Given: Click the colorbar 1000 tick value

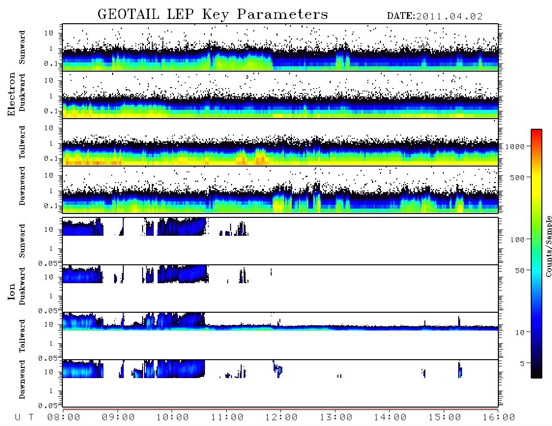Looking at the screenshot, I should pyautogui.click(x=515, y=147).
